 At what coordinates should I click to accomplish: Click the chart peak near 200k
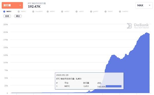click(x=147, y=33)
